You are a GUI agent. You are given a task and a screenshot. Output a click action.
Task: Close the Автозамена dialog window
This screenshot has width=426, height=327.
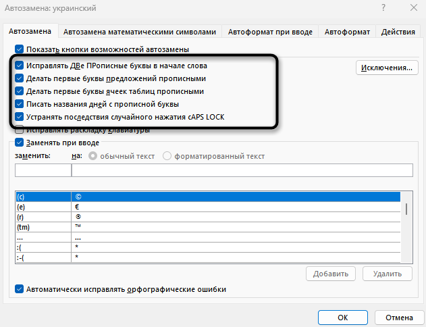tap(413, 7)
